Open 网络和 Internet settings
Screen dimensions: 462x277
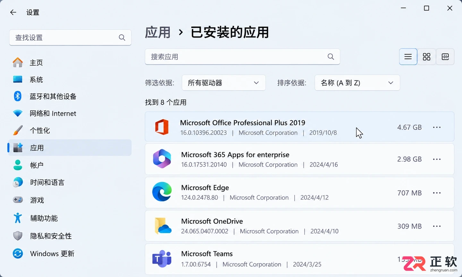(70, 113)
